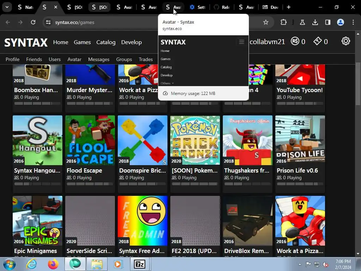Click the Boombox Han... game title
Viewport: 361px width, 271px height.
click(36, 90)
